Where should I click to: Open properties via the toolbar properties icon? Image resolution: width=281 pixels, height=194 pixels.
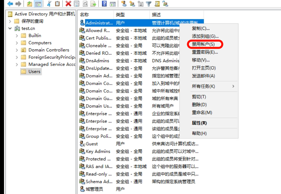[77, 4]
